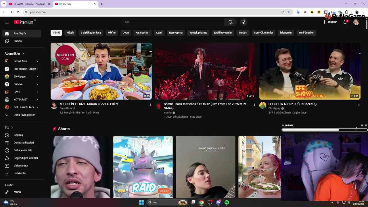Bookmark this page with star icon
The height and width of the screenshot is (207, 368).
click(x=289, y=12)
